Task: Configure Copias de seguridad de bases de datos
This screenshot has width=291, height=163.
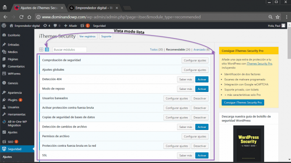Action: pyautogui.click(x=177, y=117)
